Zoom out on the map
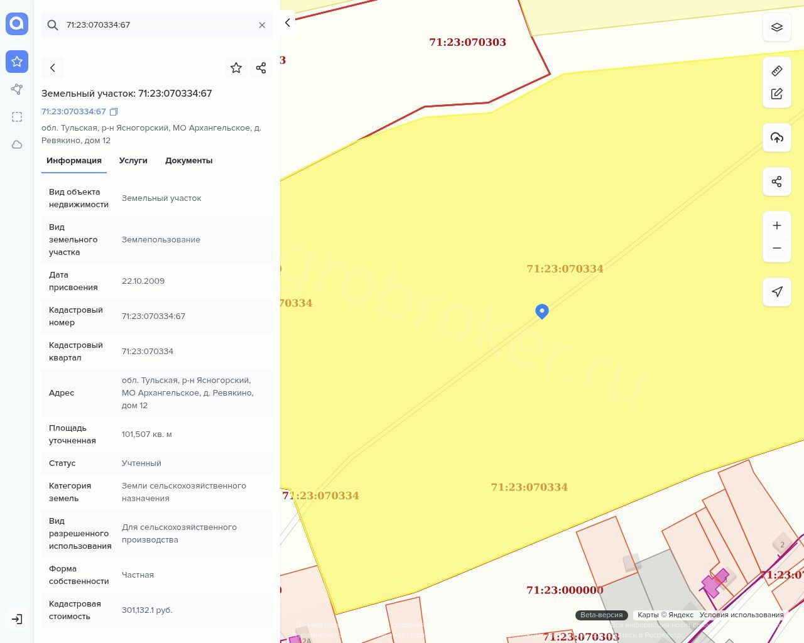 (x=777, y=248)
